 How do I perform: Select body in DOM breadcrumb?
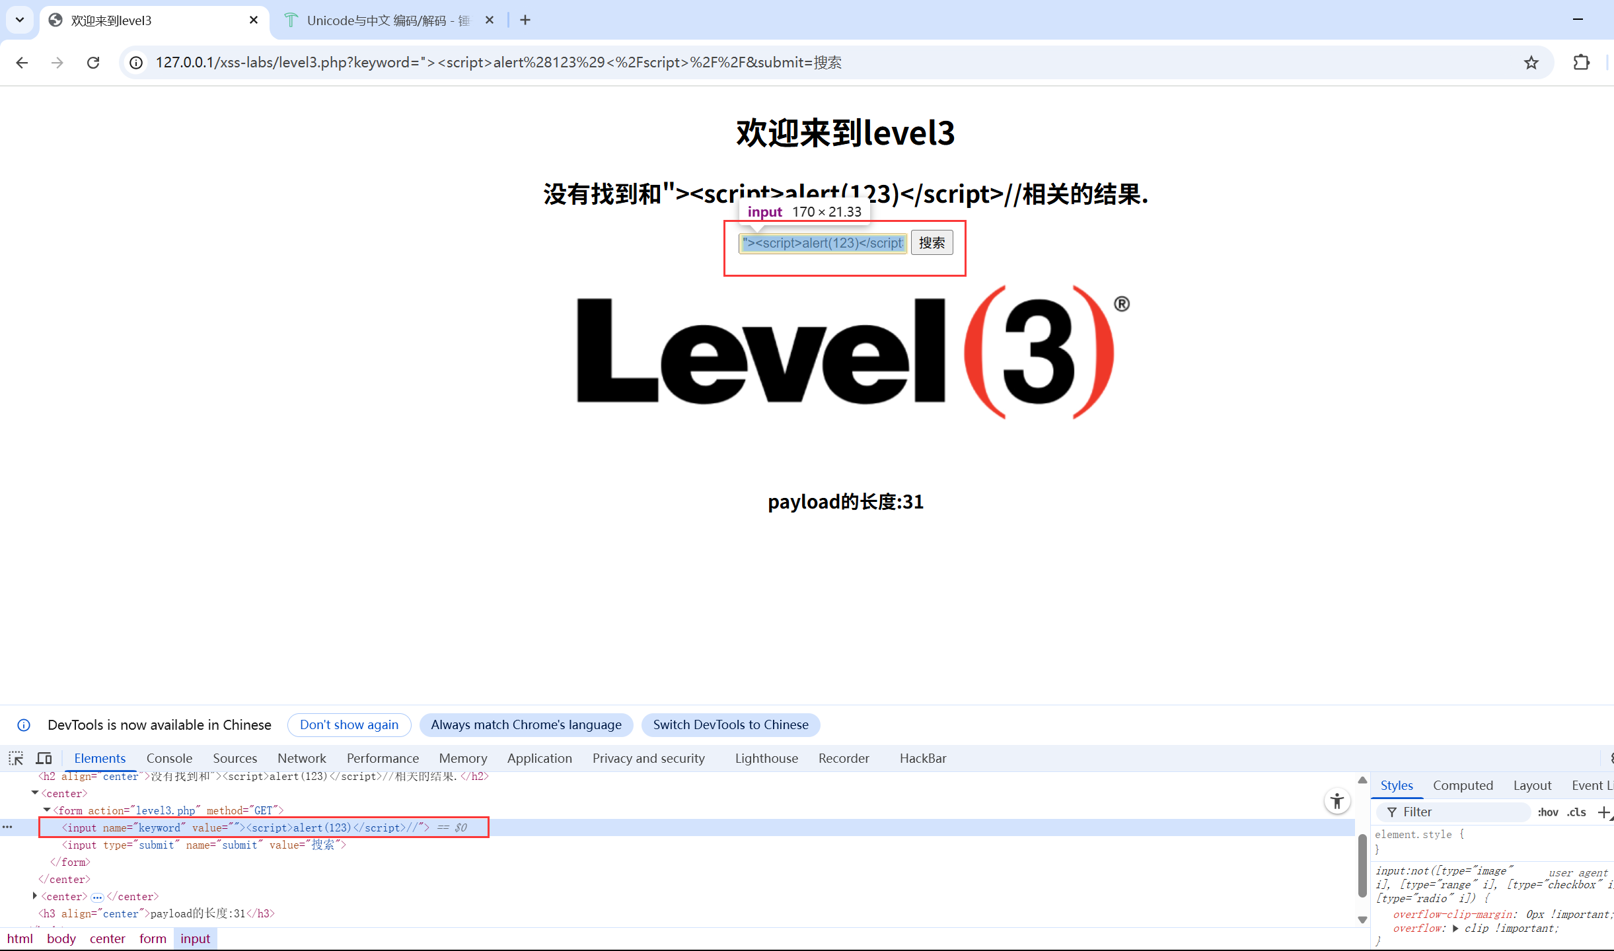[61, 938]
